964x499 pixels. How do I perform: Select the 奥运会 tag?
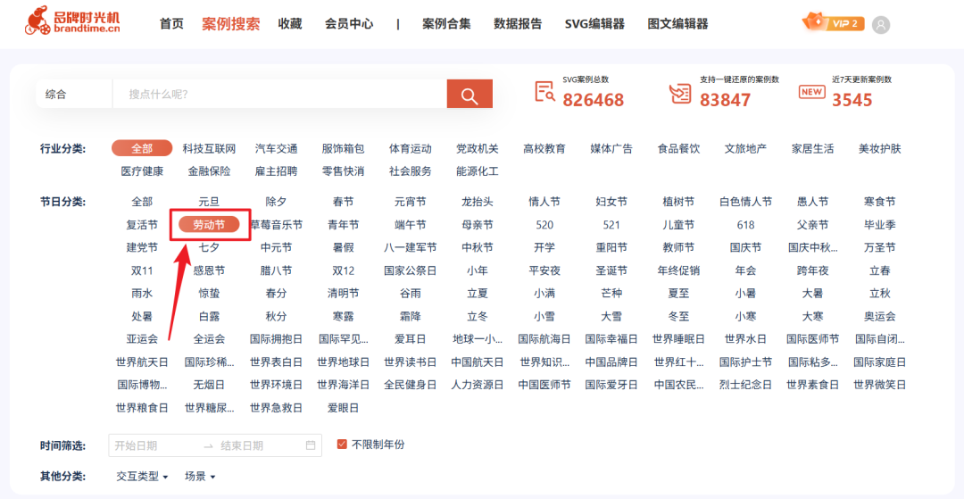(x=880, y=317)
